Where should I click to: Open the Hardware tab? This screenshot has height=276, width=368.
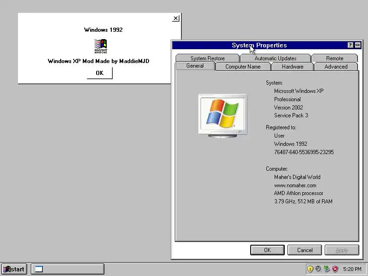[293, 67]
